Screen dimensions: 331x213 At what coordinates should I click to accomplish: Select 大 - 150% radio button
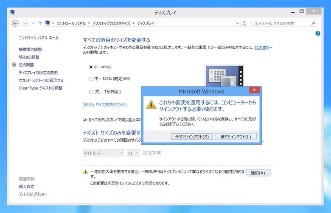[91, 92]
